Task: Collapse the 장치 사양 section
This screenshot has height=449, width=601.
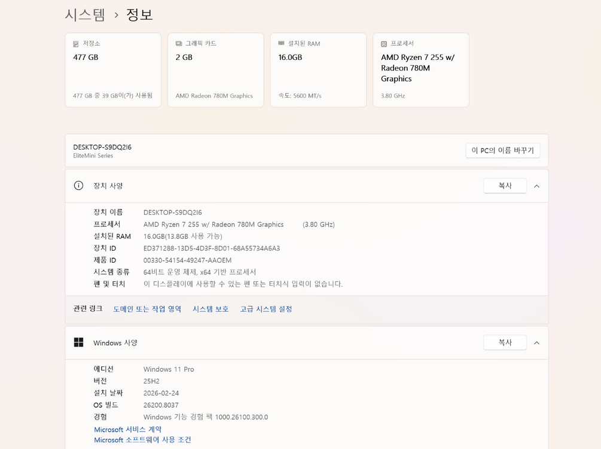Action: [x=536, y=186]
